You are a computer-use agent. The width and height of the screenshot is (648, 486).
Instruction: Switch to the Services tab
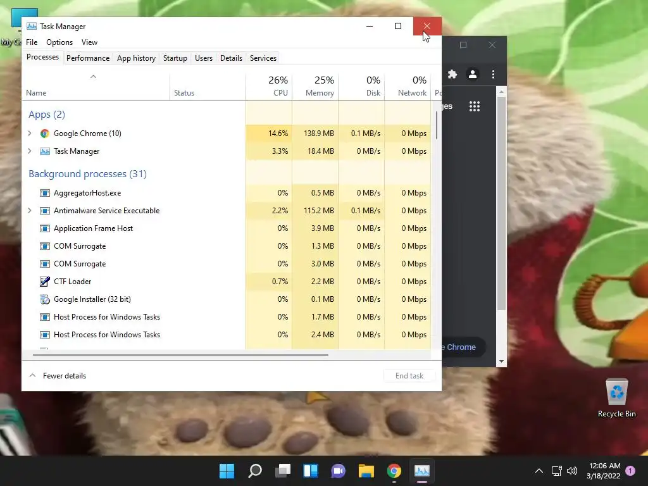(x=263, y=58)
